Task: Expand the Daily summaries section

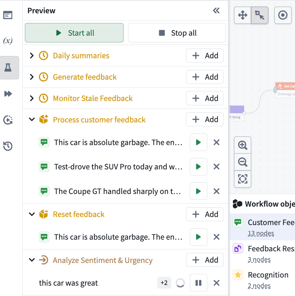Action: coord(32,55)
